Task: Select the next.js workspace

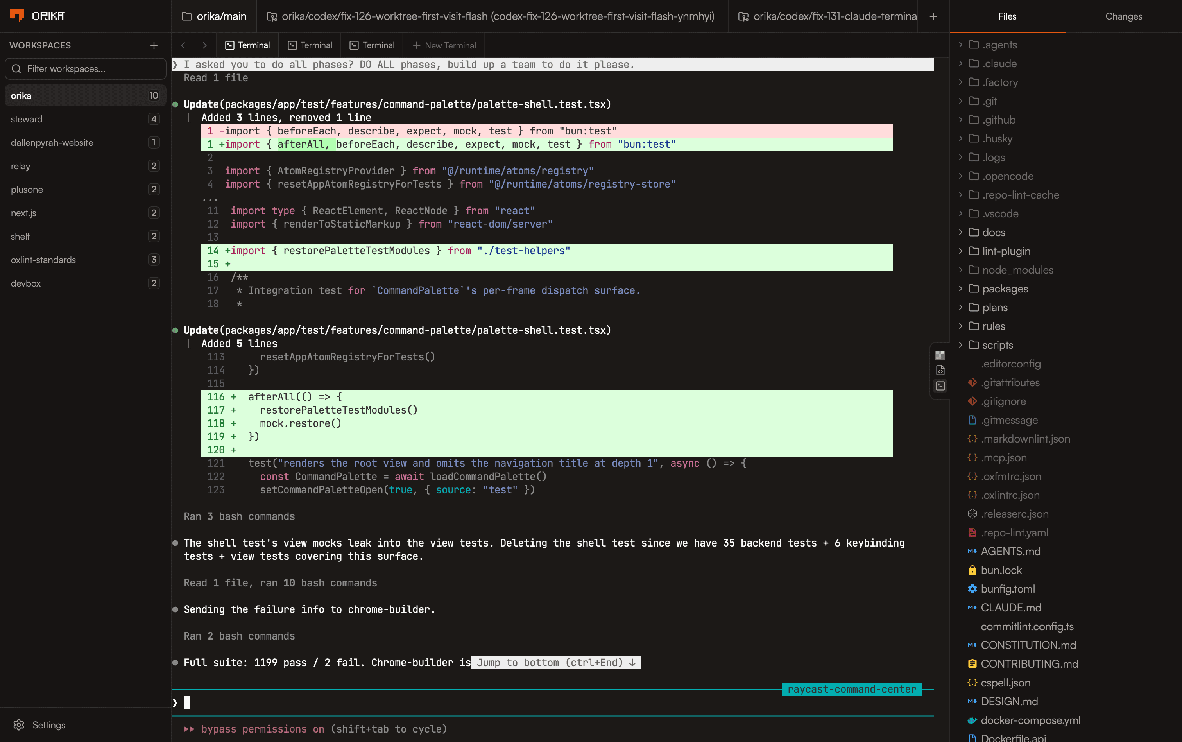Action: click(x=85, y=213)
